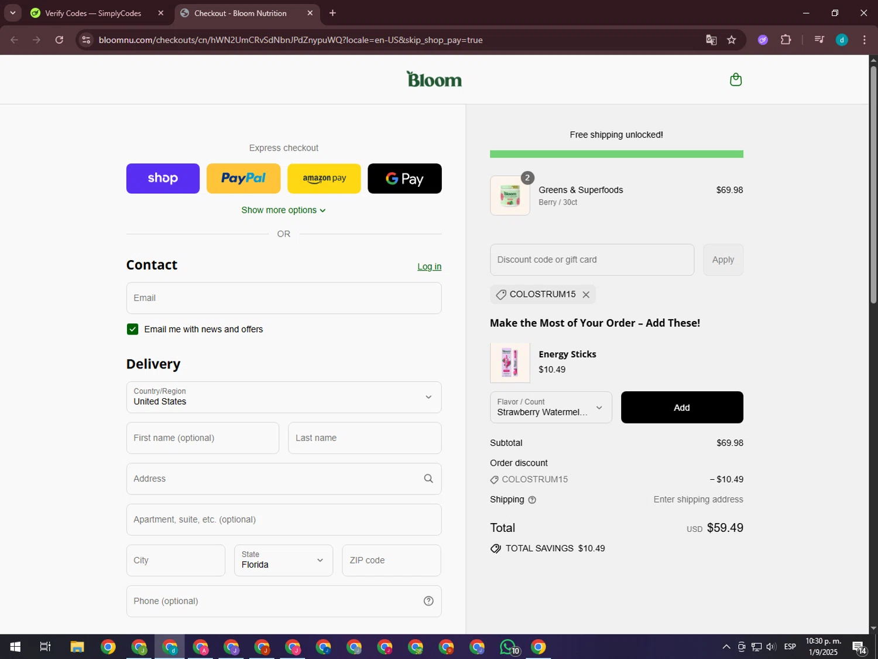Open WhatsApp from the taskbar
This screenshot has height=659, width=878.
point(508,647)
